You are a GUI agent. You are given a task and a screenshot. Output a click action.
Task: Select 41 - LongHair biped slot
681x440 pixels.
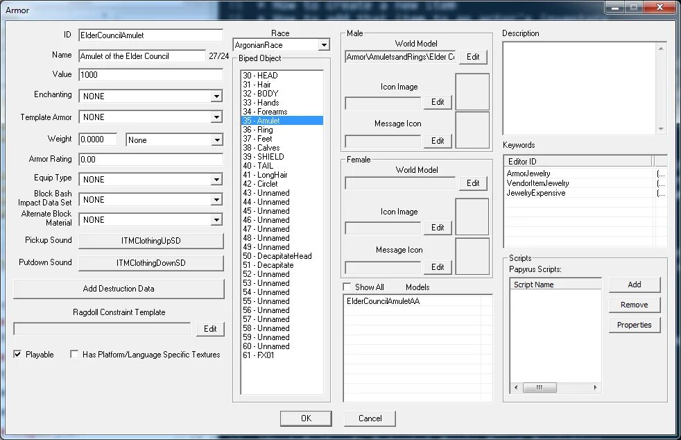pyautogui.click(x=282, y=175)
